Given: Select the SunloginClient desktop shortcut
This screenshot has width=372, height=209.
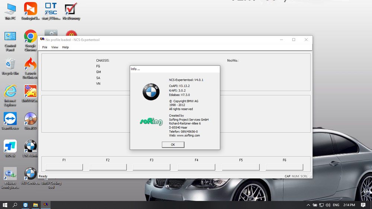Looking at the screenshot, I should pyautogui.click(x=31, y=11).
